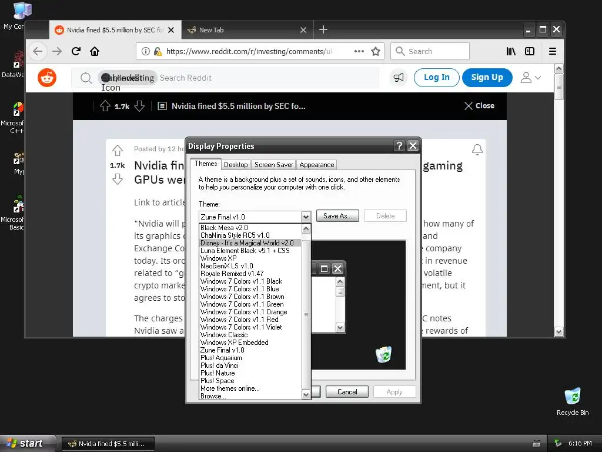Click the tray icon left of the clock
Viewport: 602px width, 452px height.
558,443
